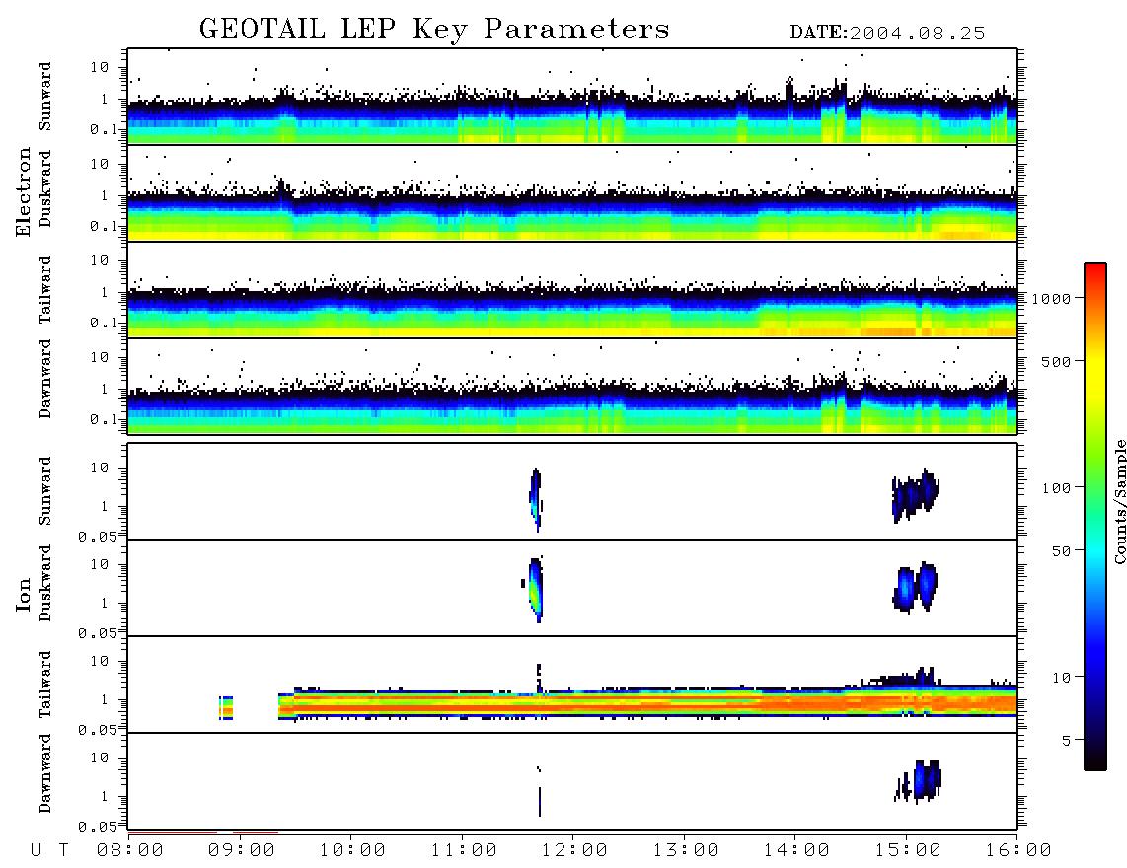Select the "5" color bar tick label
Viewport: 1127px width, 868px height.
[x=1066, y=741]
